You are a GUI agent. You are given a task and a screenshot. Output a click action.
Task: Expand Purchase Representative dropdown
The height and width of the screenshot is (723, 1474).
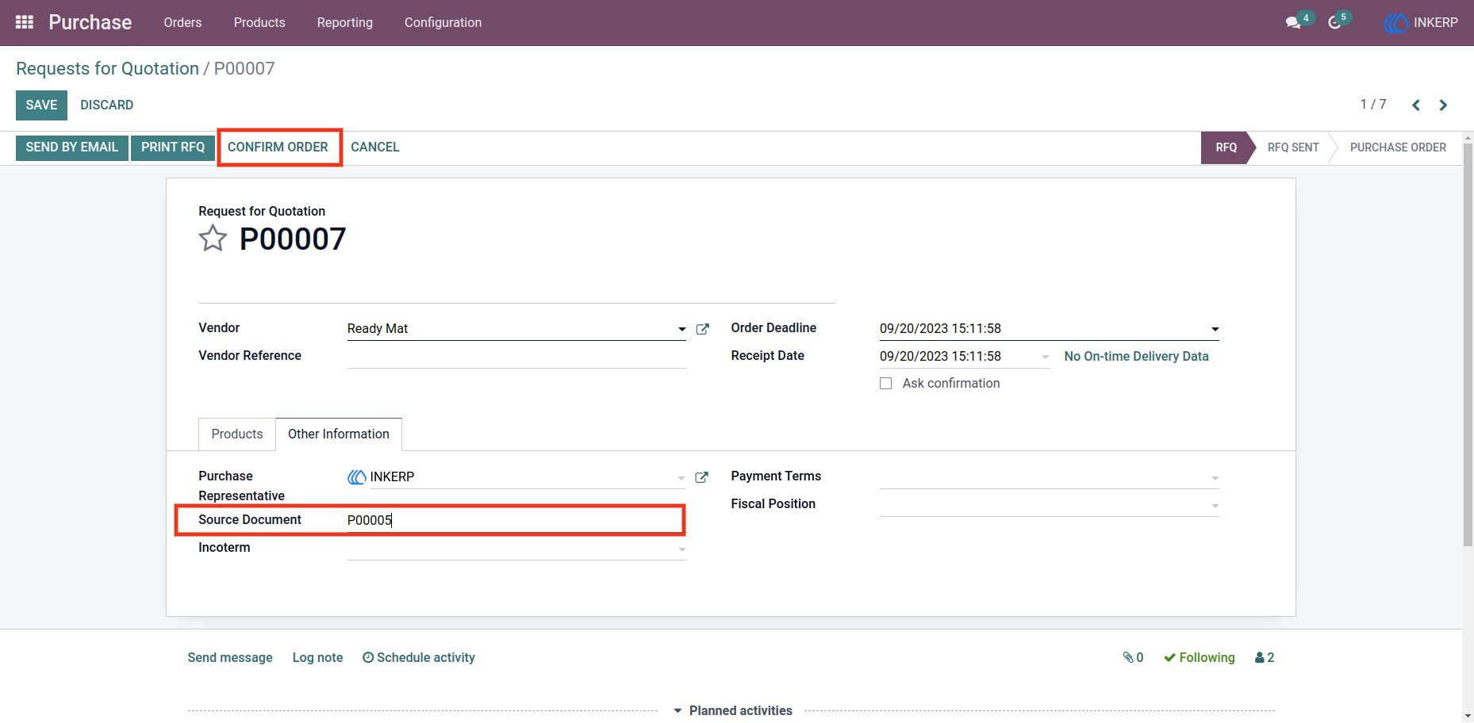coord(681,477)
